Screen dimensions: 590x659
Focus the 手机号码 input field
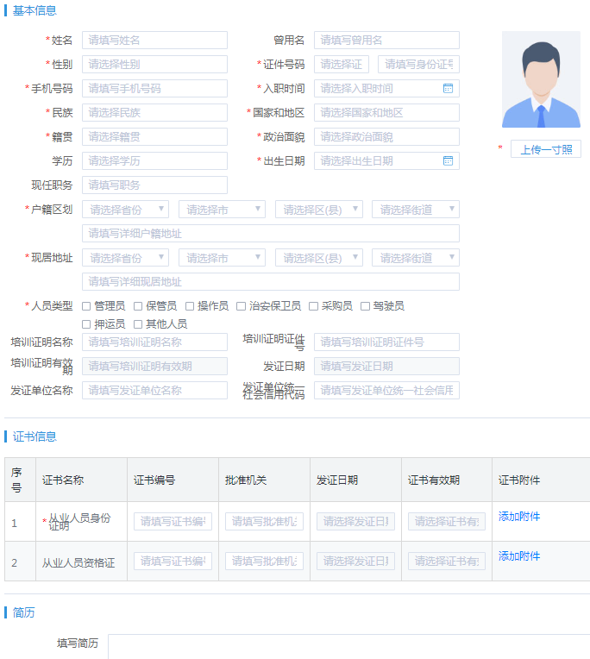(154, 89)
